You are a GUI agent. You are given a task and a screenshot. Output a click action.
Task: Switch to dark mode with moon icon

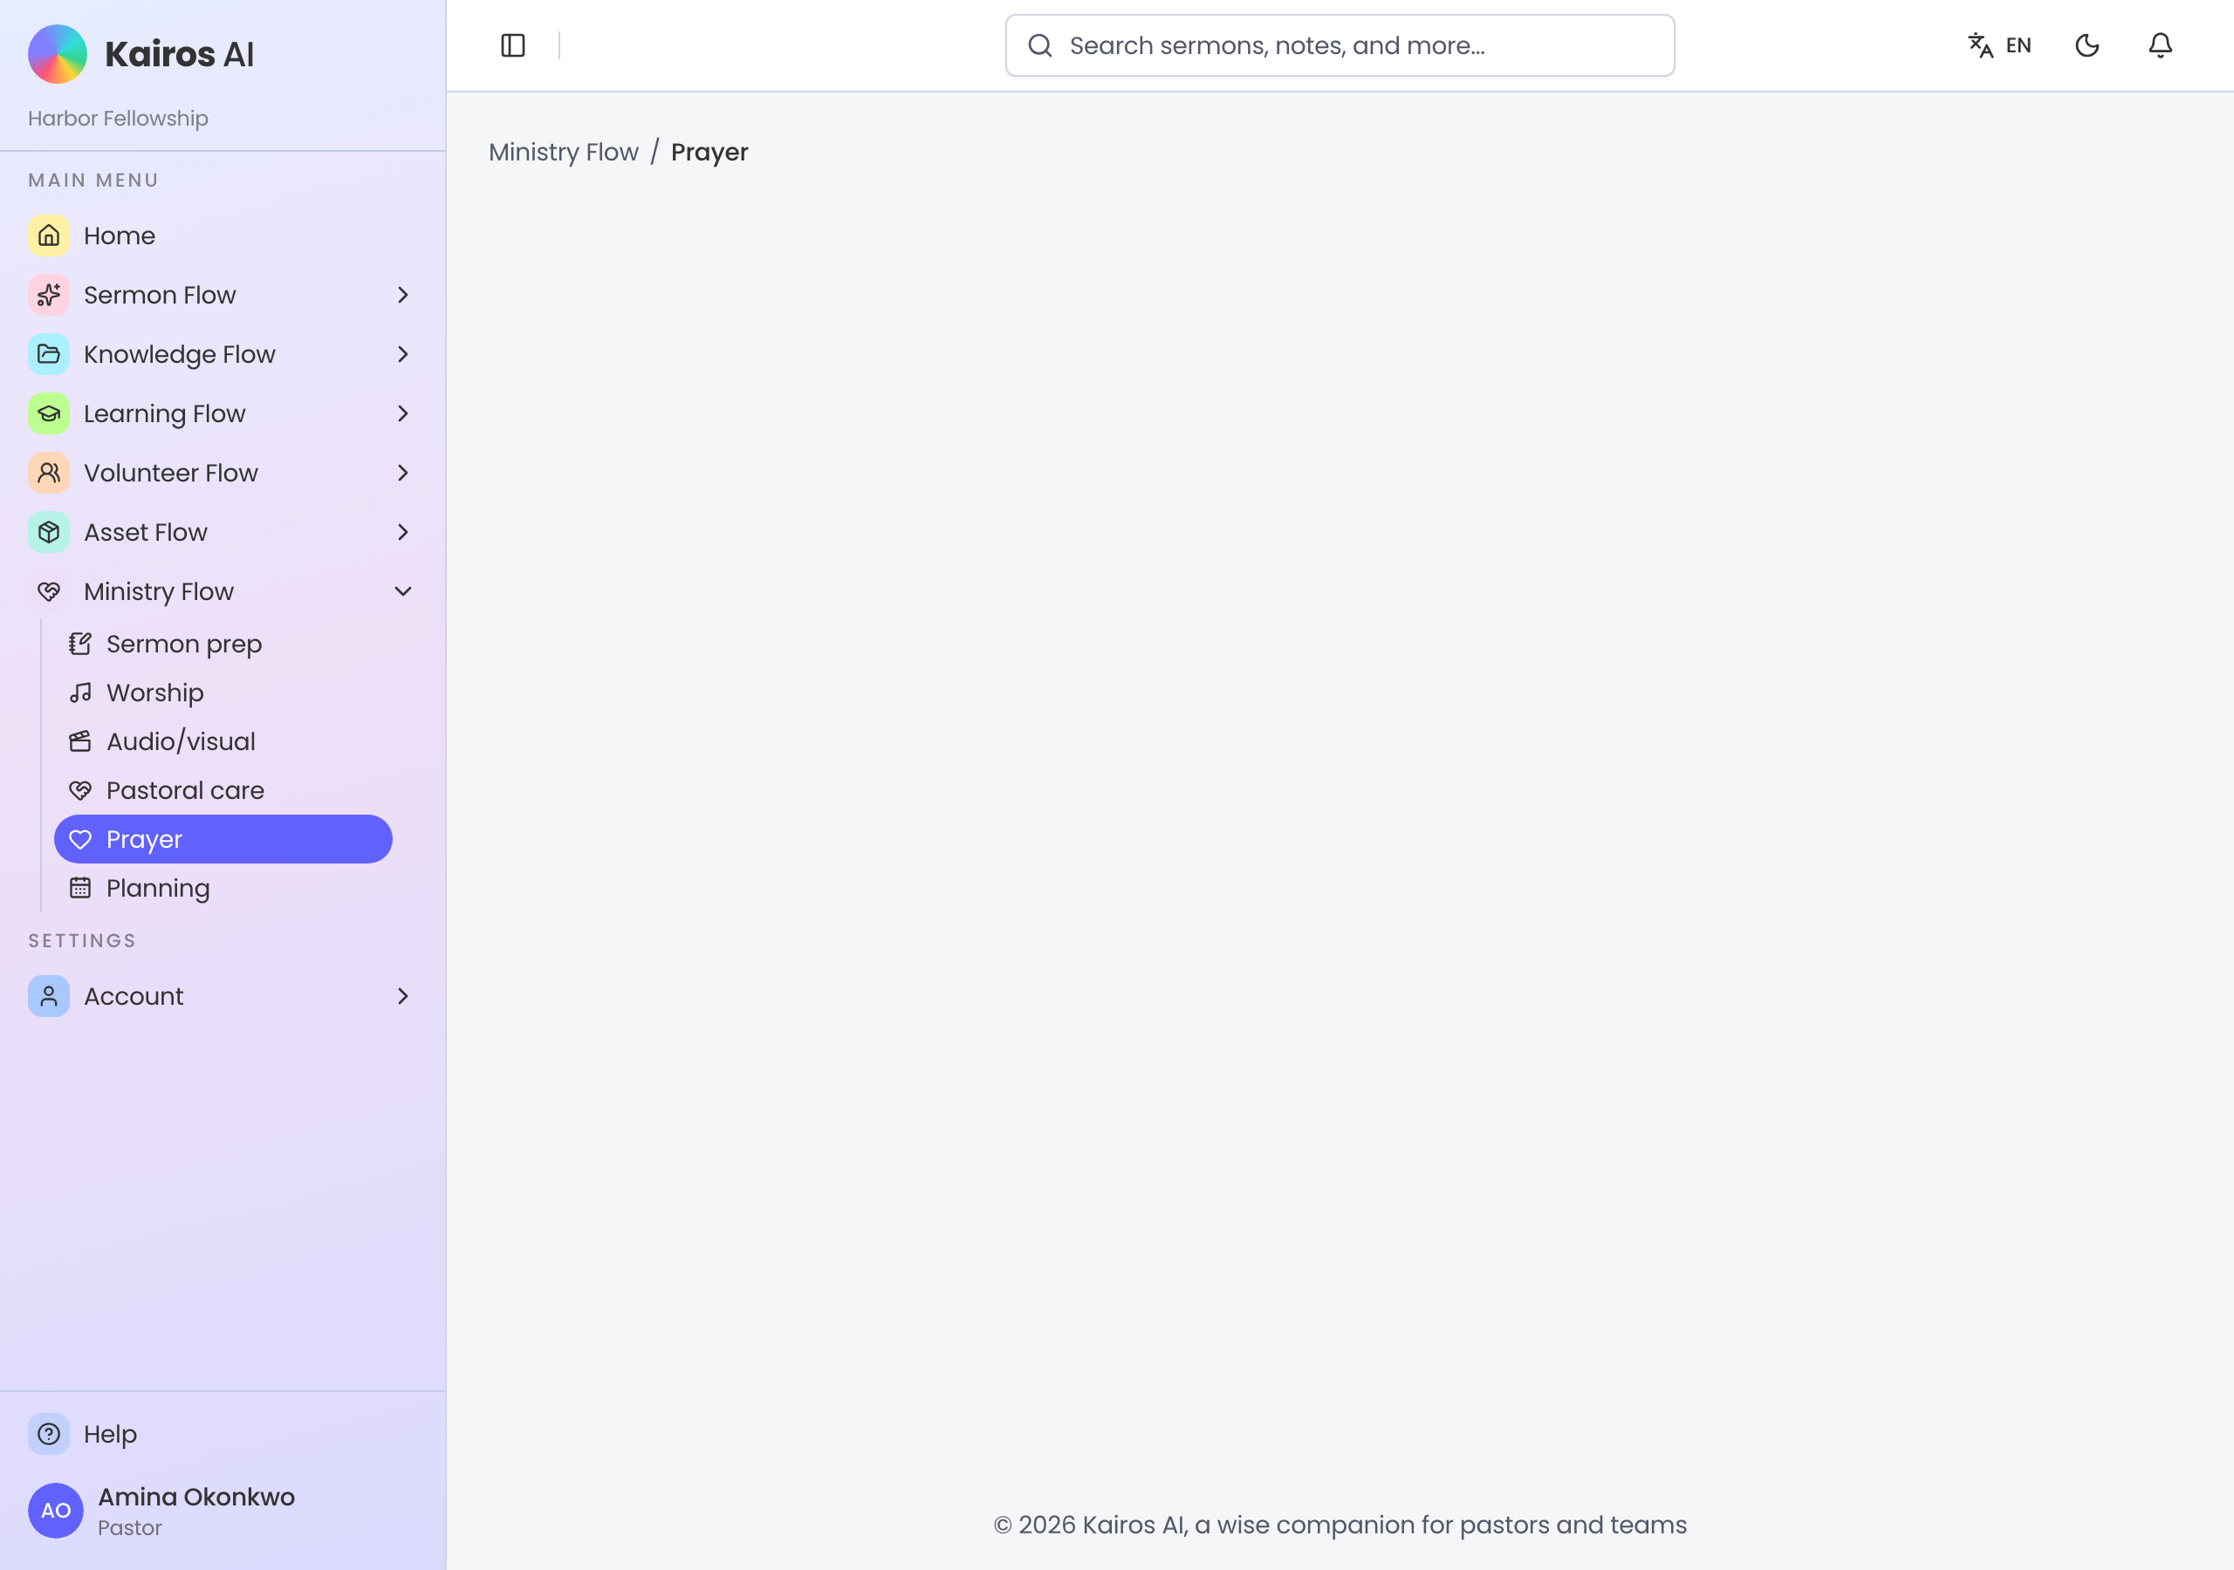point(2087,45)
